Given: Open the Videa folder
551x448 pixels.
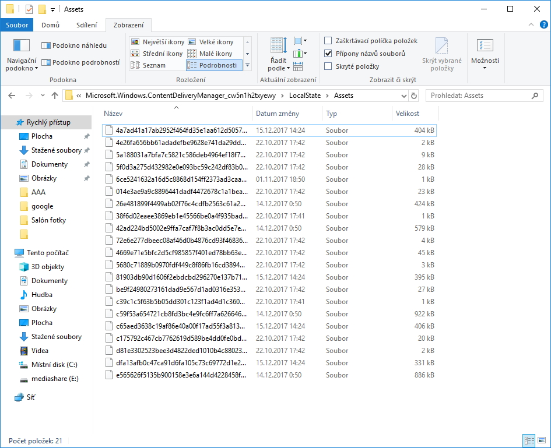Looking at the screenshot, I should click(x=40, y=350).
